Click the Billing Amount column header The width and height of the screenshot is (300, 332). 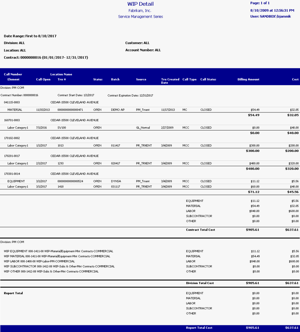coord(248,79)
